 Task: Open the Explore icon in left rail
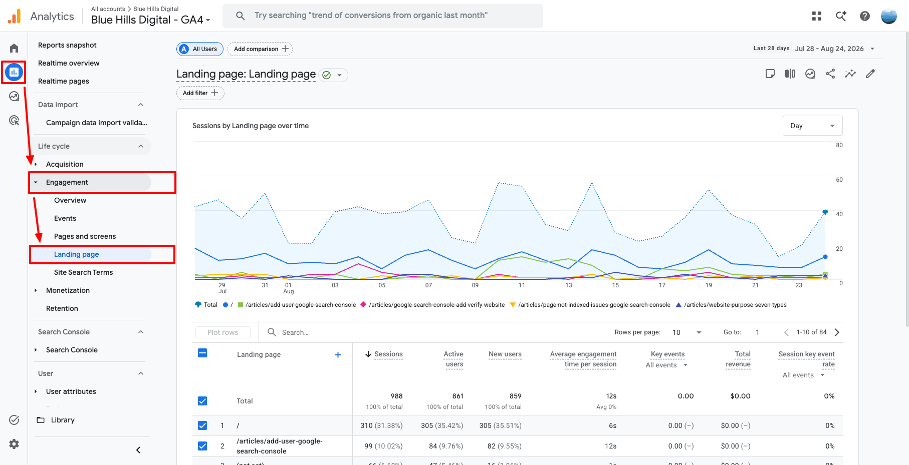click(14, 96)
